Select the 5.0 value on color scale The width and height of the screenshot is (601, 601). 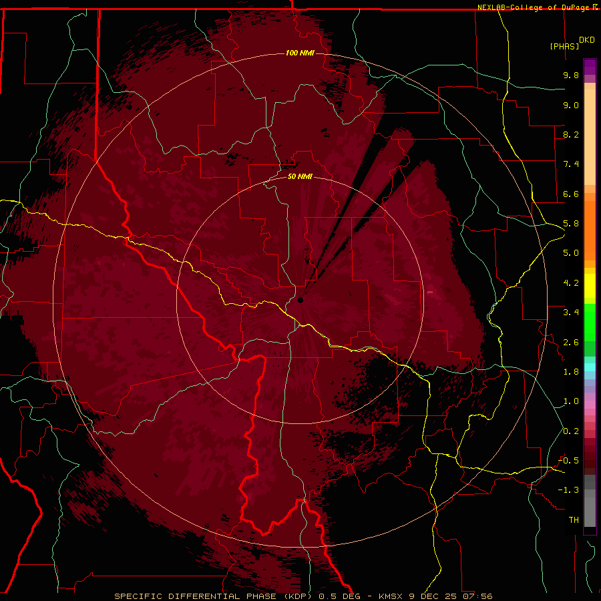click(571, 253)
